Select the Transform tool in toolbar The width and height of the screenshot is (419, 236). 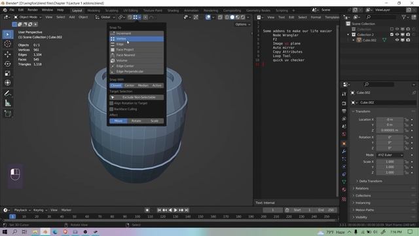tap(7, 83)
